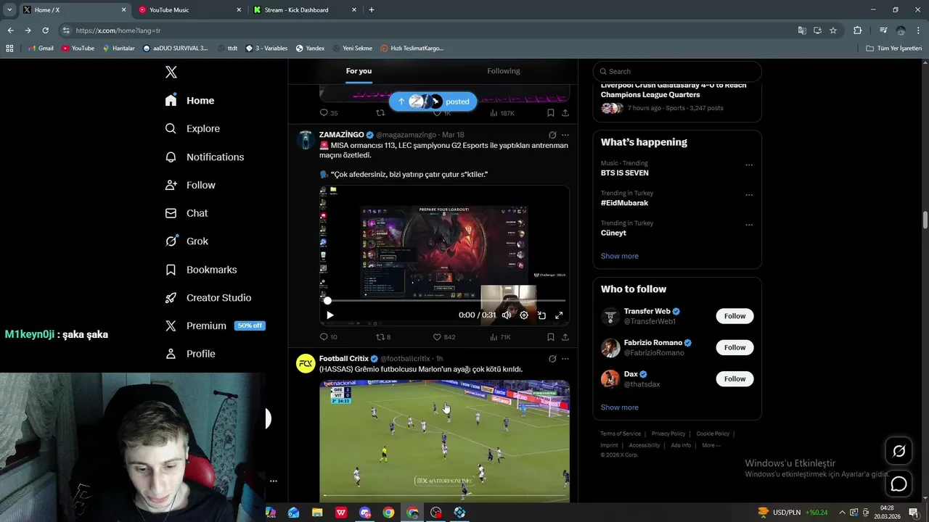Screen dimensions: 929x522
Task: Open the Explore page
Action: pyautogui.click(x=192, y=128)
